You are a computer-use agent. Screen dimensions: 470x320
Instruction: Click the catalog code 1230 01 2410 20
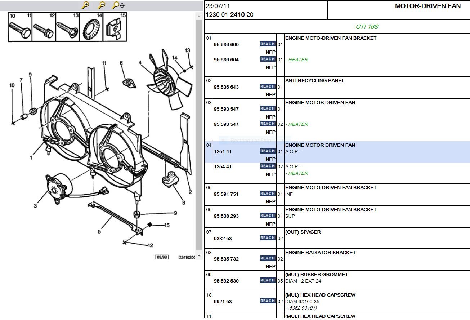229,15
